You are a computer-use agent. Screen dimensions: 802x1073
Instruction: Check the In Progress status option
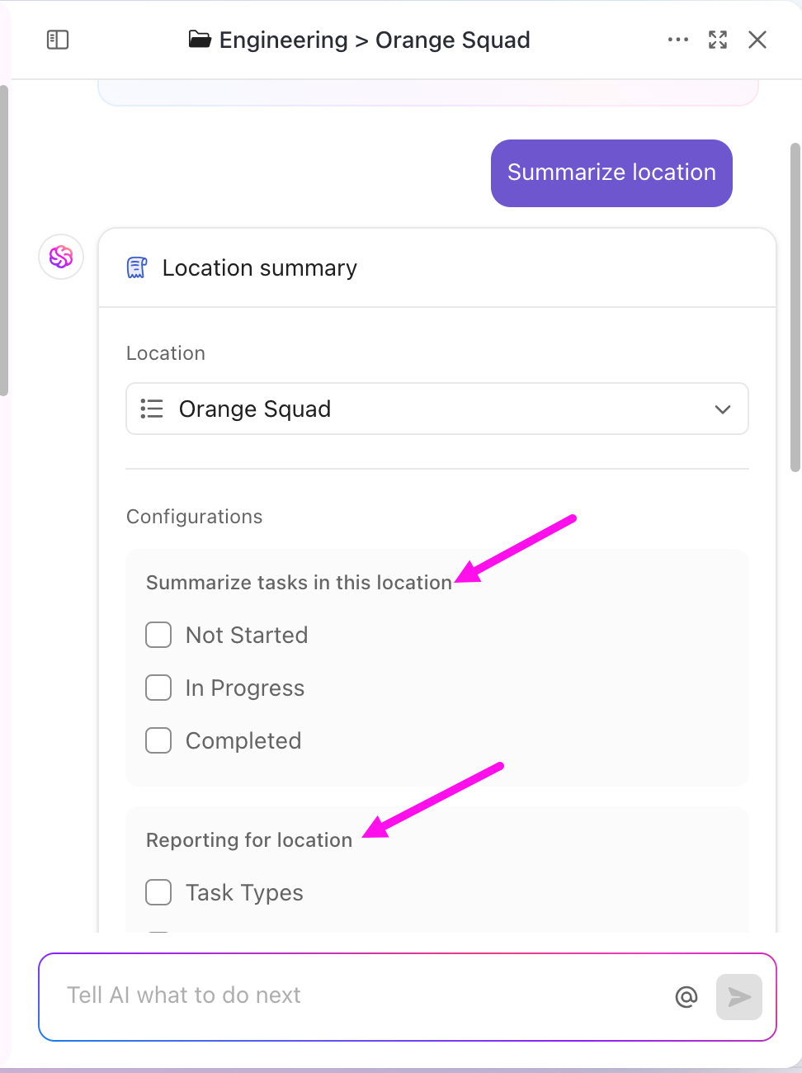pos(158,688)
